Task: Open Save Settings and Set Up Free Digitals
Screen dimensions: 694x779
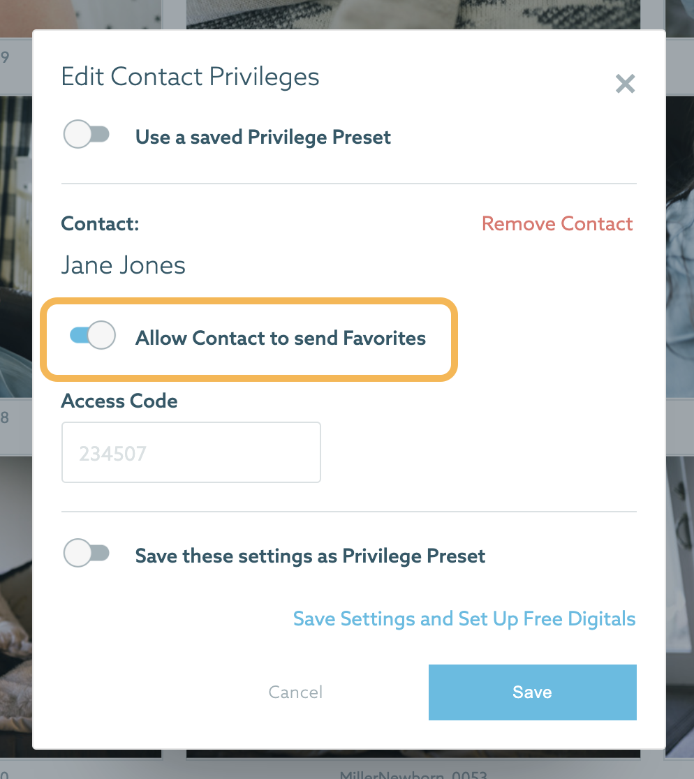Action: point(464,618)
